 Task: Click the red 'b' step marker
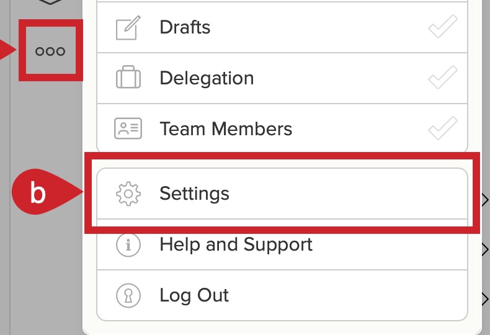point(37,192)
